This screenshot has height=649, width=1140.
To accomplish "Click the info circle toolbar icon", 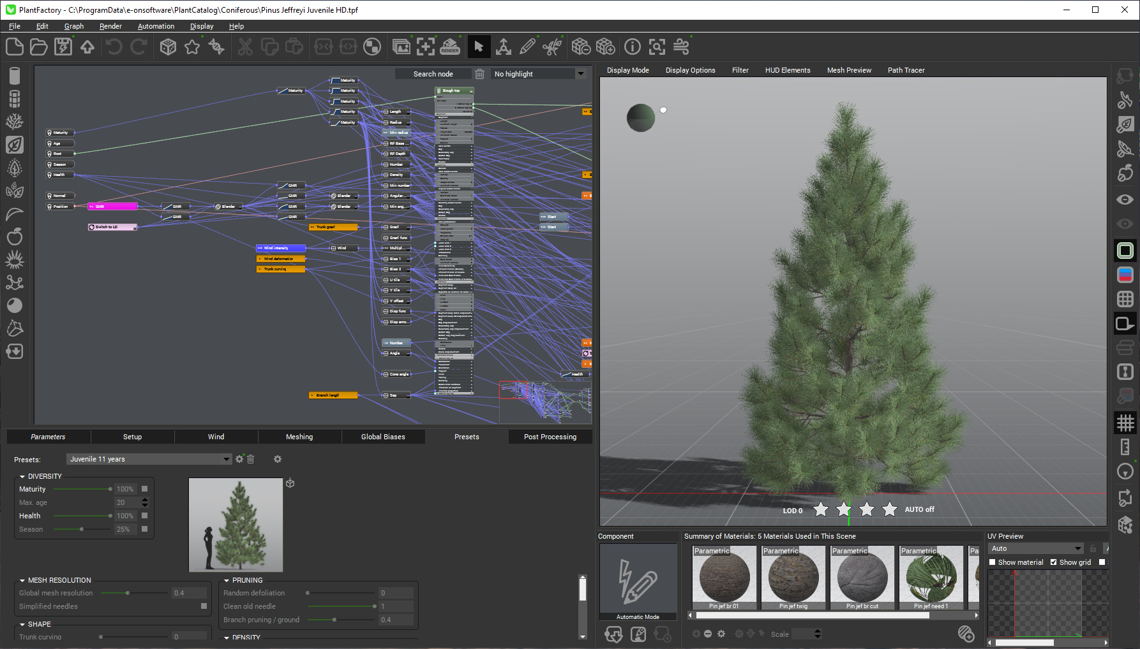I will point(632,47).
